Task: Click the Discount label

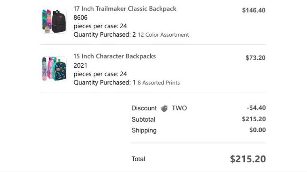Action: pyautogui.click(x=144, y=108)
